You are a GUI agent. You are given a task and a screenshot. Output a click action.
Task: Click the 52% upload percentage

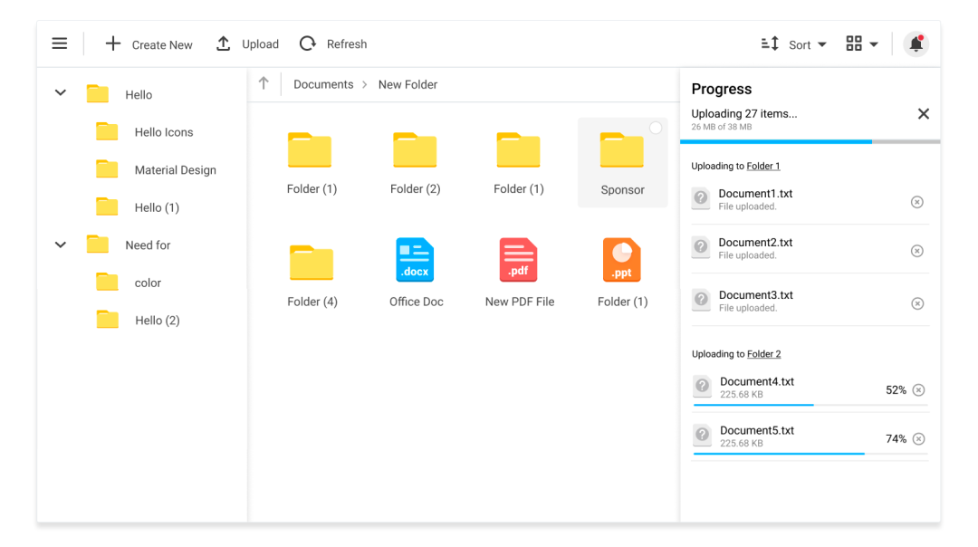click(896, 389)
